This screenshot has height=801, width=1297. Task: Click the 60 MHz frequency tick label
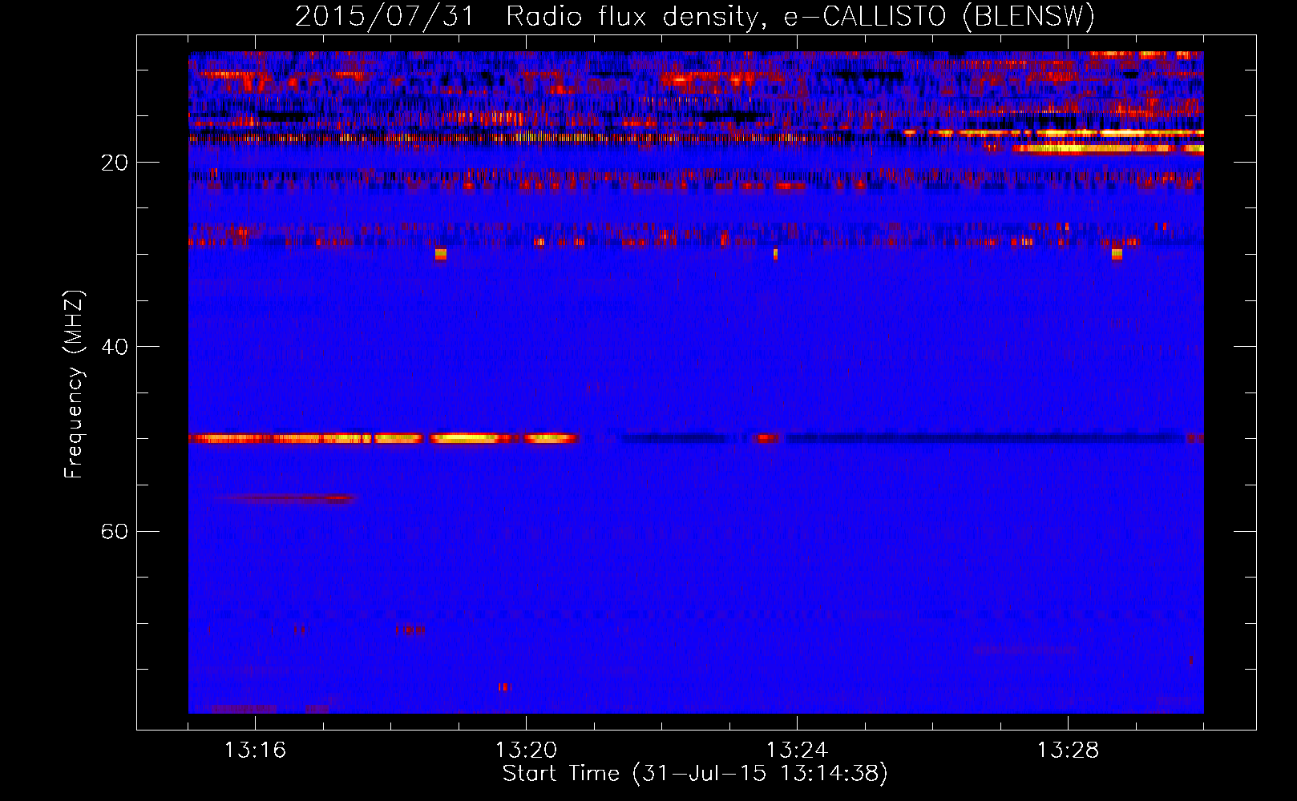[115, 531]
